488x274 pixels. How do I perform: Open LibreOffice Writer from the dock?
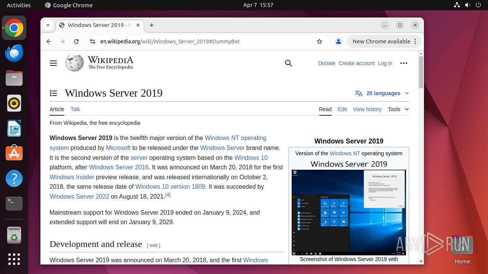[14, 128]
